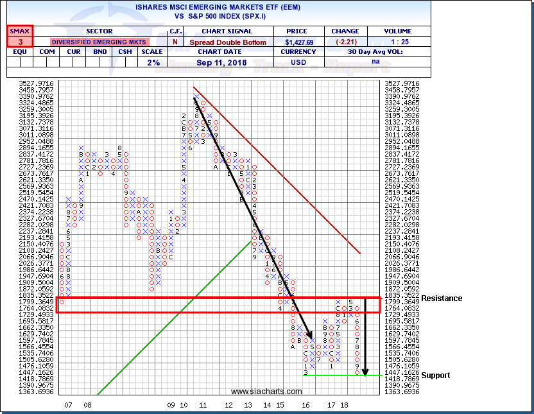Click the $1,427.69 price value
The image size is (534, 414).
click(298, 42)
